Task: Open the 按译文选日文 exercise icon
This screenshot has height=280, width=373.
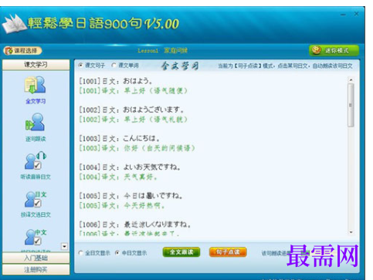Action: pyautogui.click(x=36, y=199)
